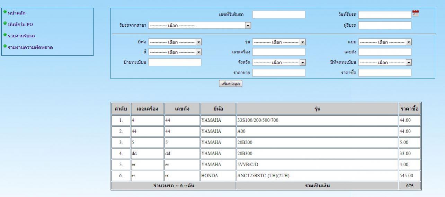The width and height of the screenshot is (445, 197).
Task: Go to รายงานรับรถ report link
Action: click(21, 36)
